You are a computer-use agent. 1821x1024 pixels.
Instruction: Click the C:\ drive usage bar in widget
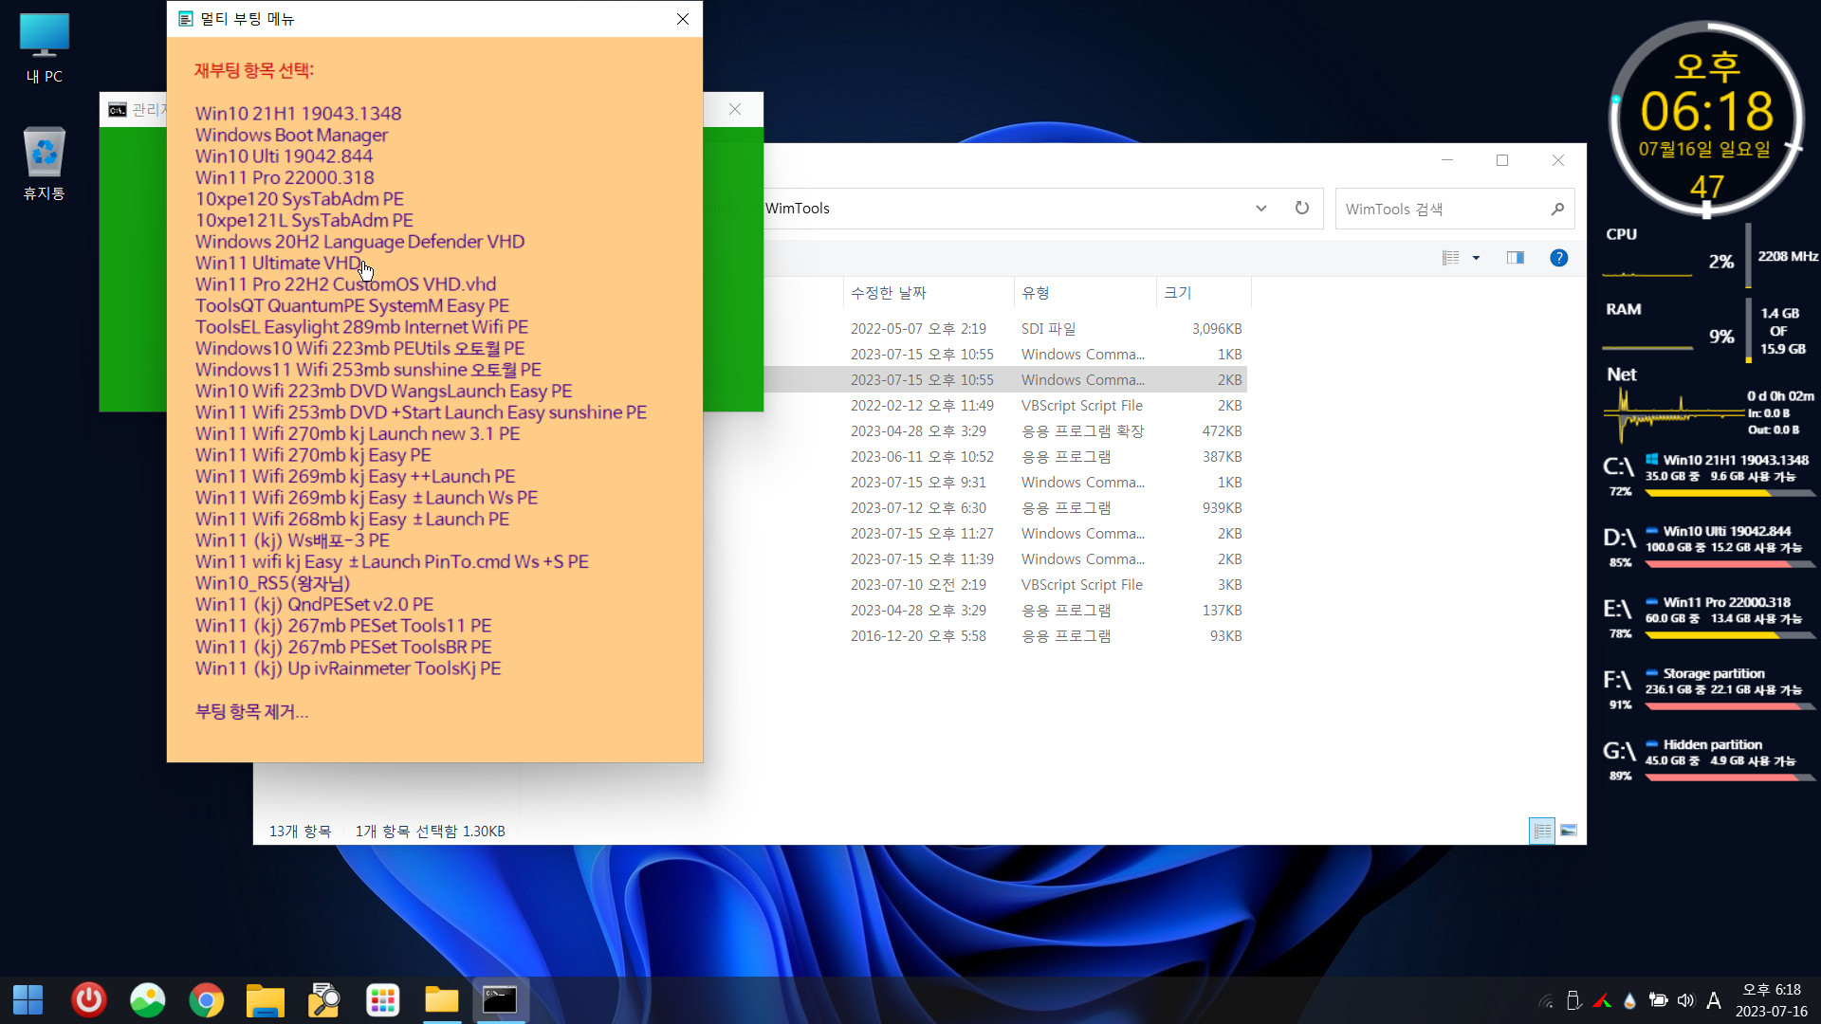point(1730,492)
